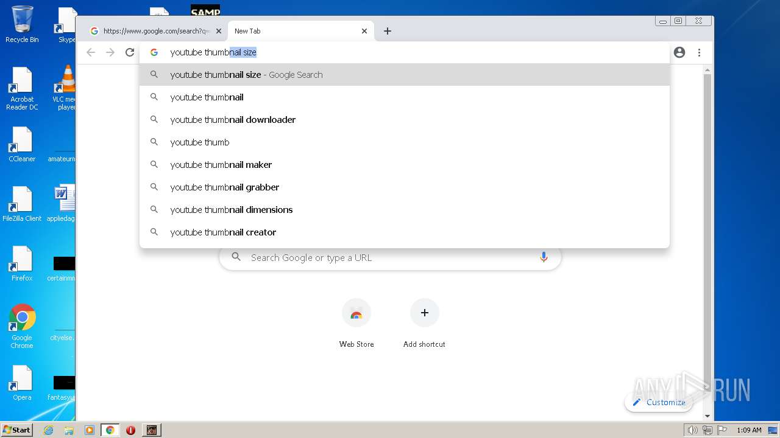Open the Opera desktop shortcut
This screenshot has height=438, width=780.
22,383
